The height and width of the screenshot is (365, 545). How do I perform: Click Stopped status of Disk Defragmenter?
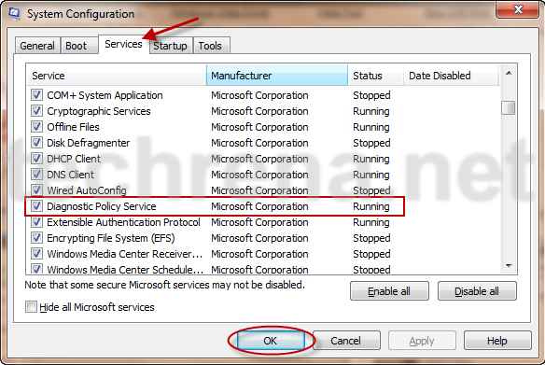(x=371, y=143)
